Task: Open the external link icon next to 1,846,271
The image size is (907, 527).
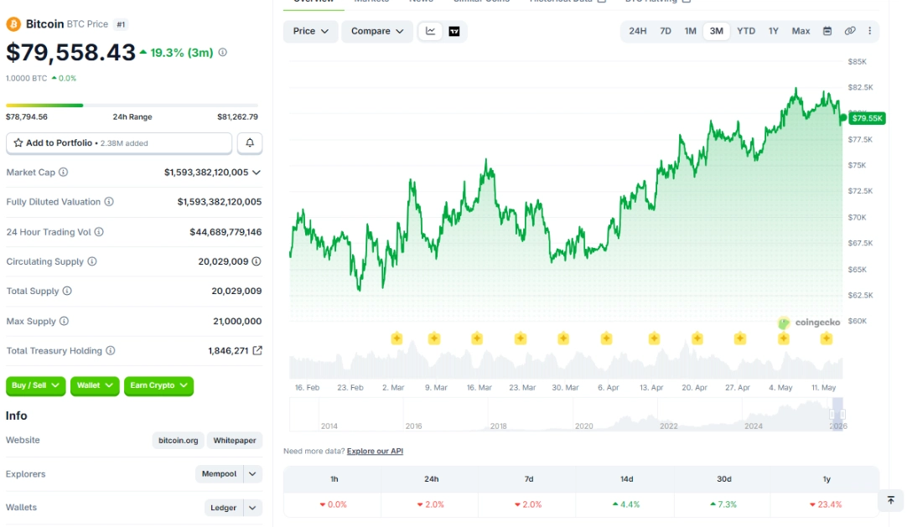Action: [257, 350]
